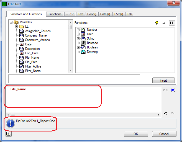Click in the File_Name expression text field

point(83,100)
